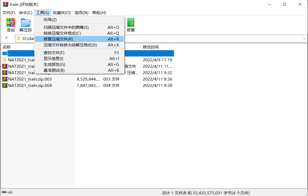Open the 修复 (Repair) toolbar icon
The height and width of the screenshot is (196, 308).
tap(131, 23)
